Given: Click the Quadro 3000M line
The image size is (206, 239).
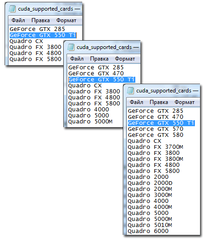Looking at the screenshot, I should [x=150, y=195].
